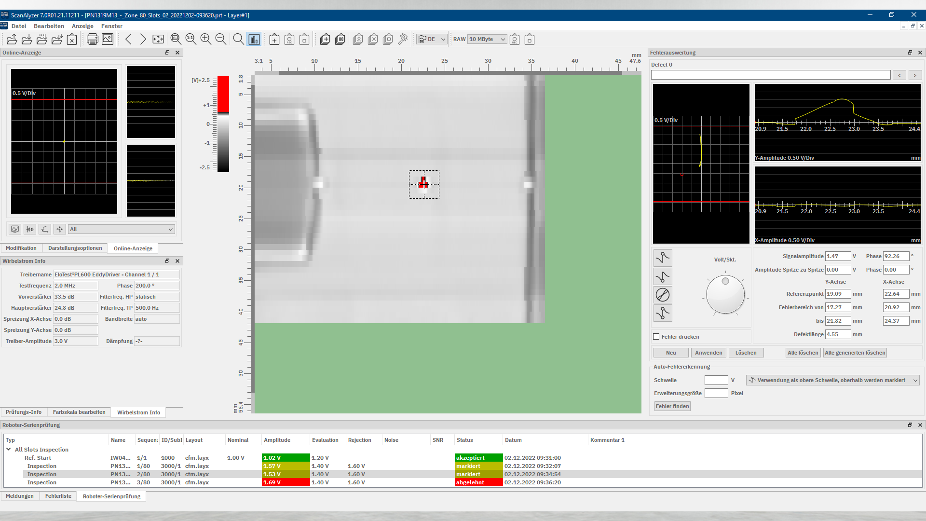This screenshot has width=926, height=521.
Task: Collapse the All Slots Inspection tree node
Action: 9,449
